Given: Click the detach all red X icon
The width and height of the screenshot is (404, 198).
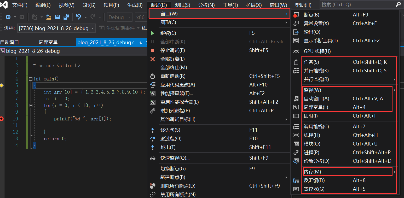Looking at the screenshot, I should [153, 59].
